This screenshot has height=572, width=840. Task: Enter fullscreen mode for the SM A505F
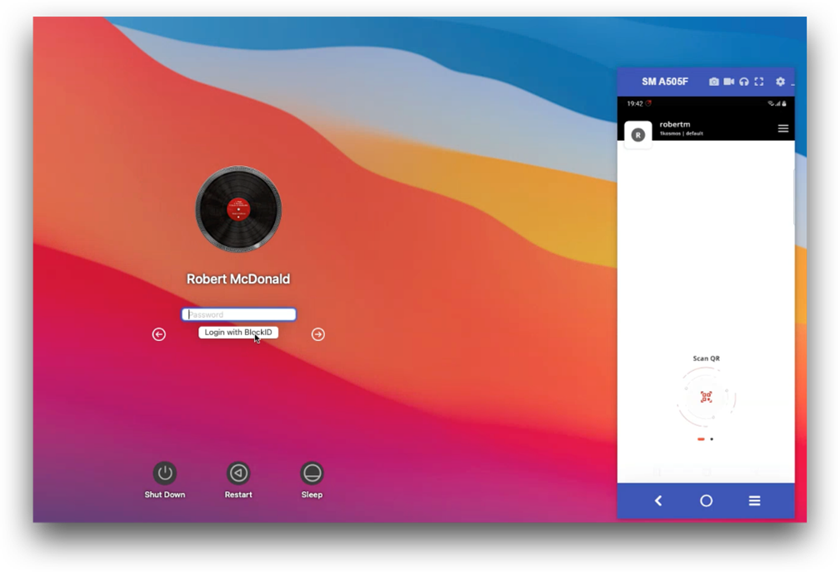pyautogui.click(x=759, y=82)
